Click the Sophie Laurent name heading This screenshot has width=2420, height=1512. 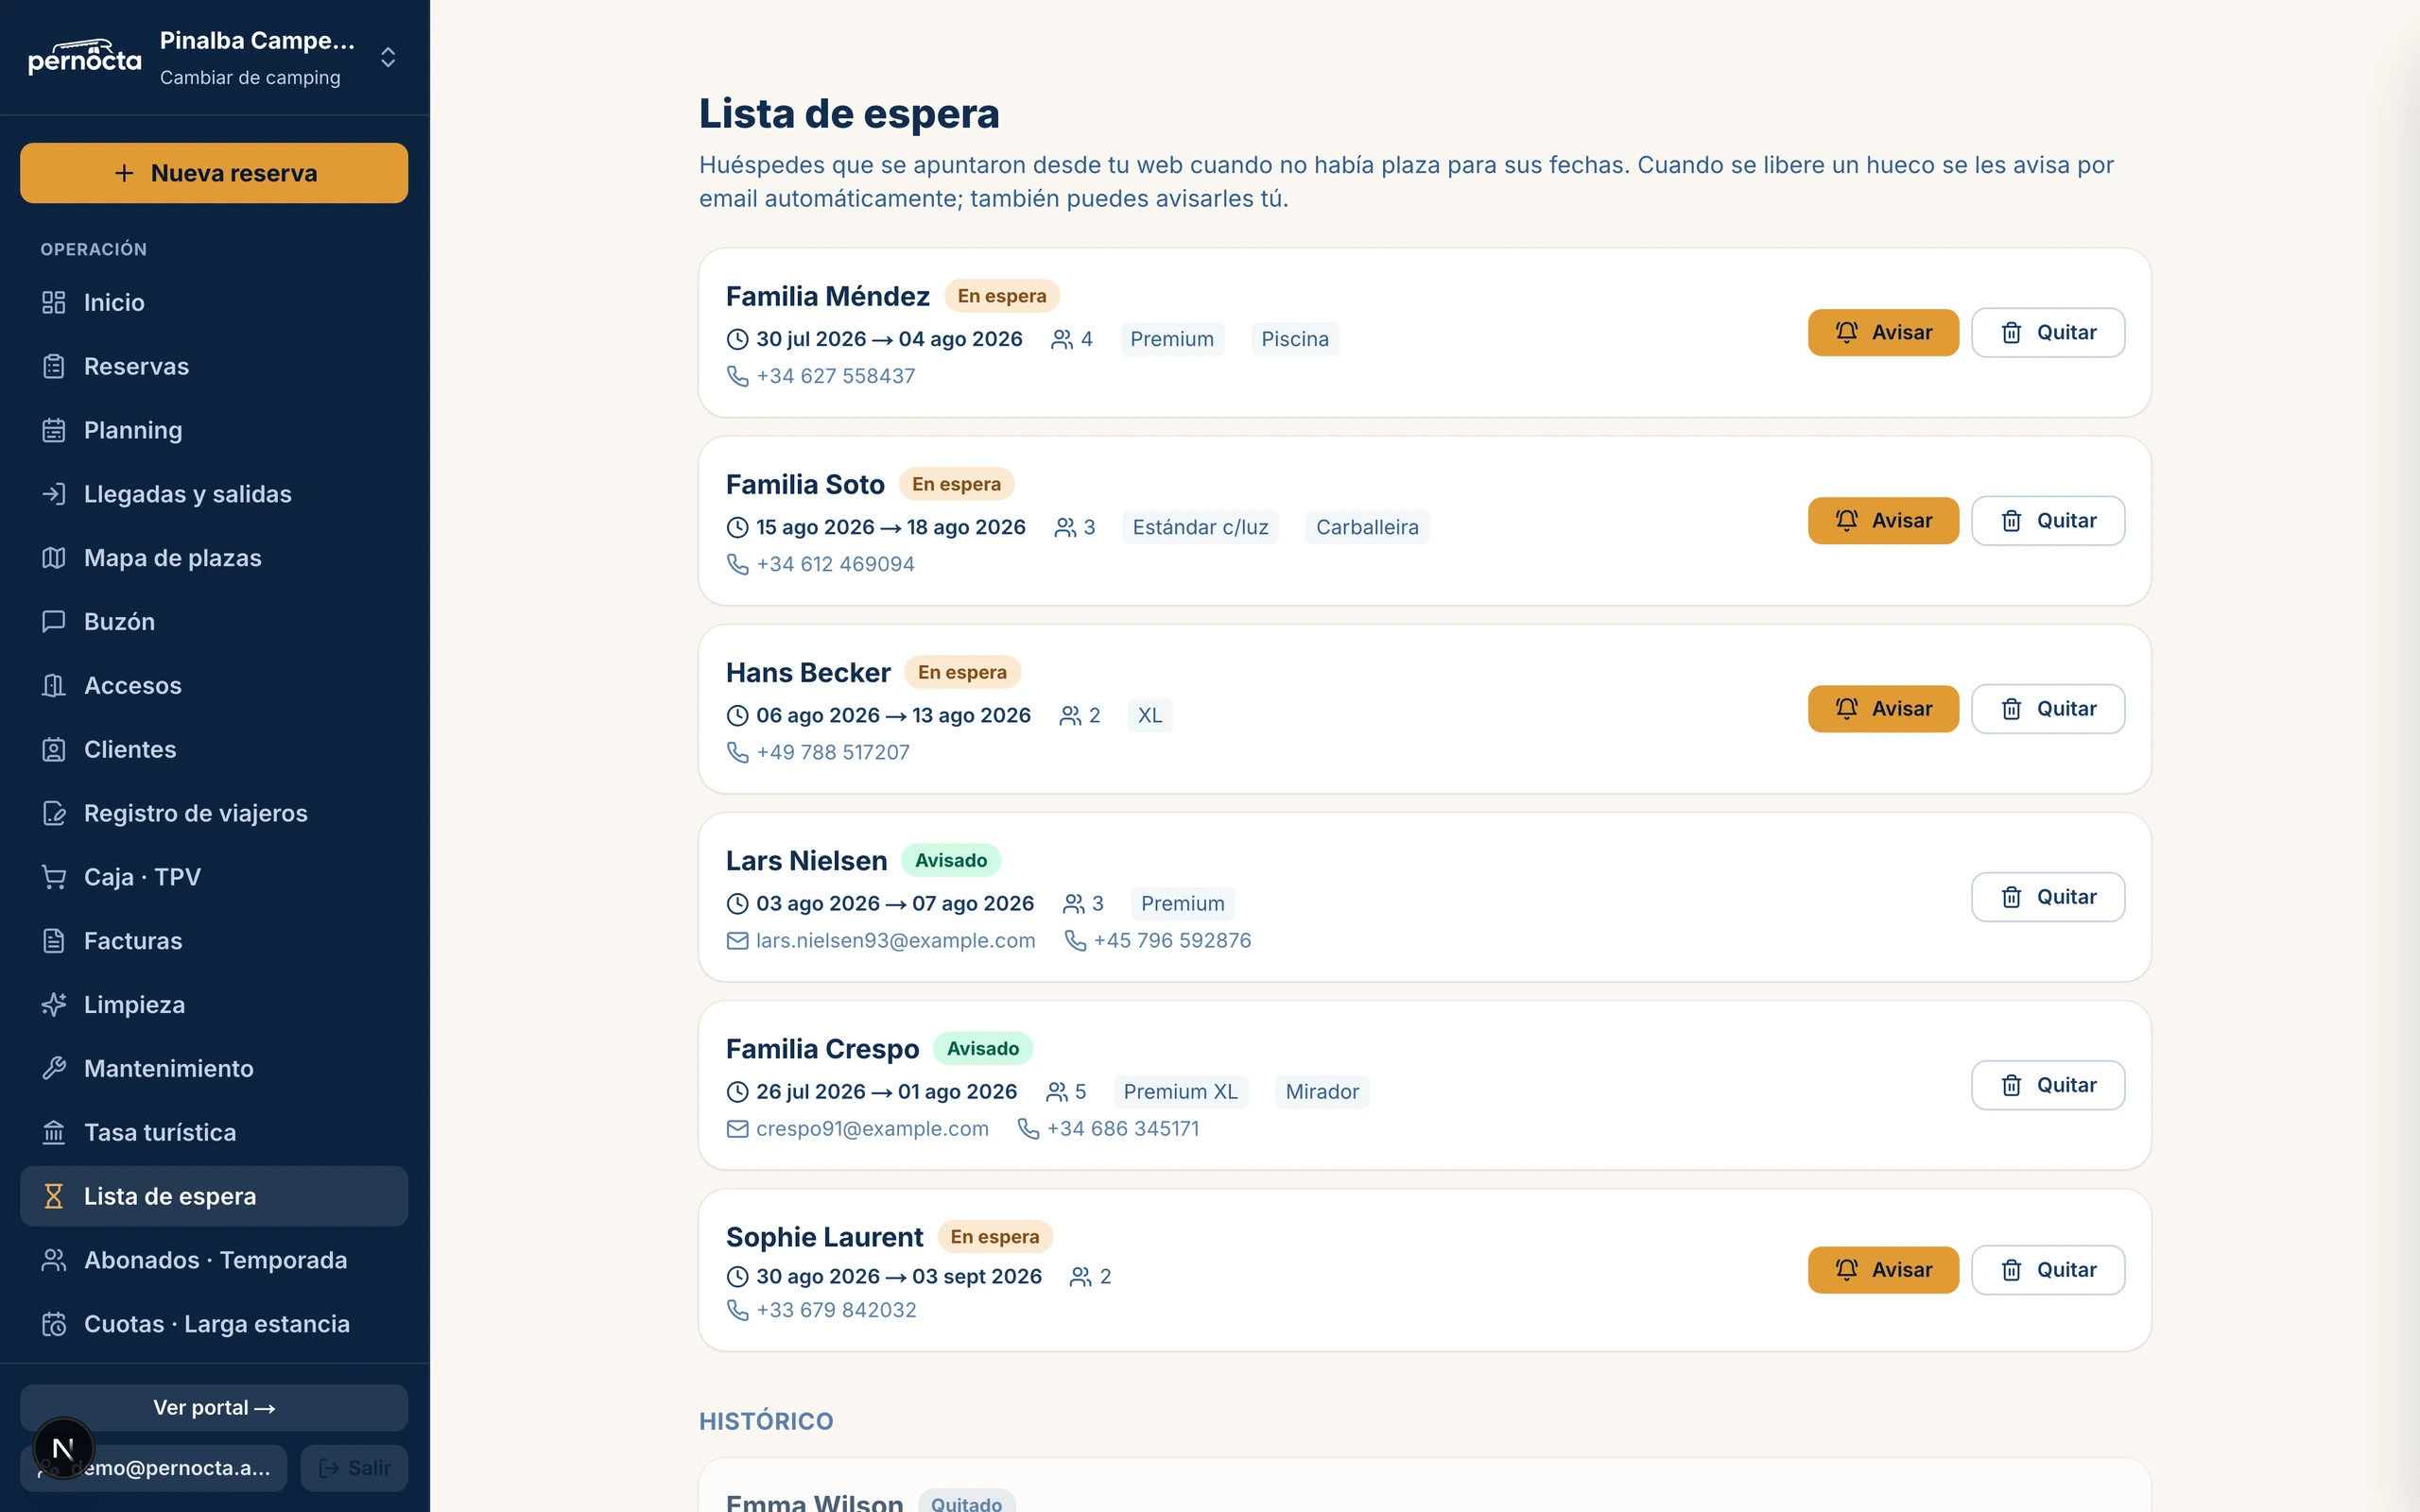[x=825, y=1237]
